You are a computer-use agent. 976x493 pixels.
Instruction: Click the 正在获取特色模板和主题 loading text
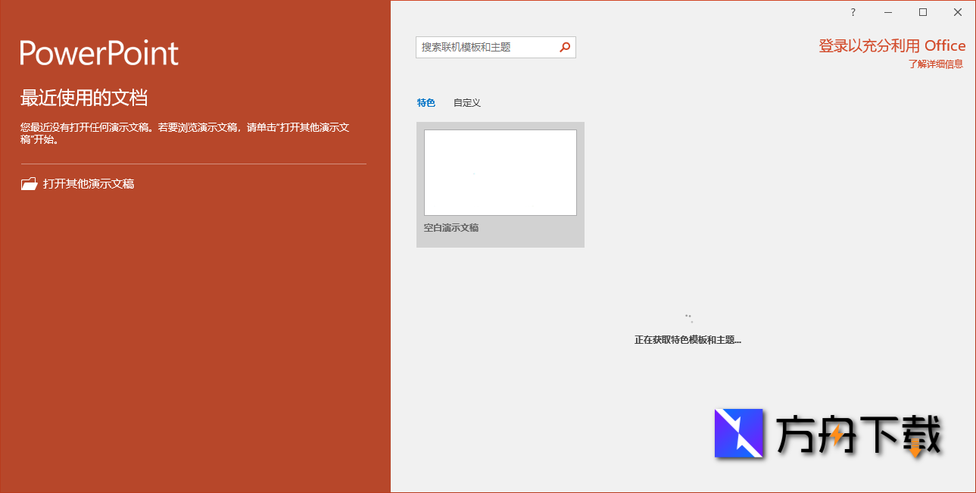pos(688,339)
